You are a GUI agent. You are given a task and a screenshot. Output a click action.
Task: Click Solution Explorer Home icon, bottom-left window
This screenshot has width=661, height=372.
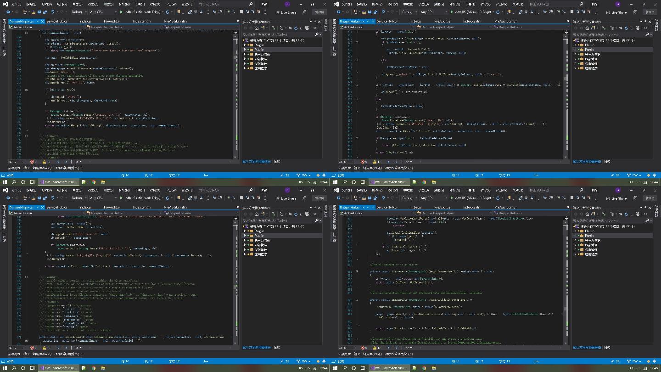[257, 214]
